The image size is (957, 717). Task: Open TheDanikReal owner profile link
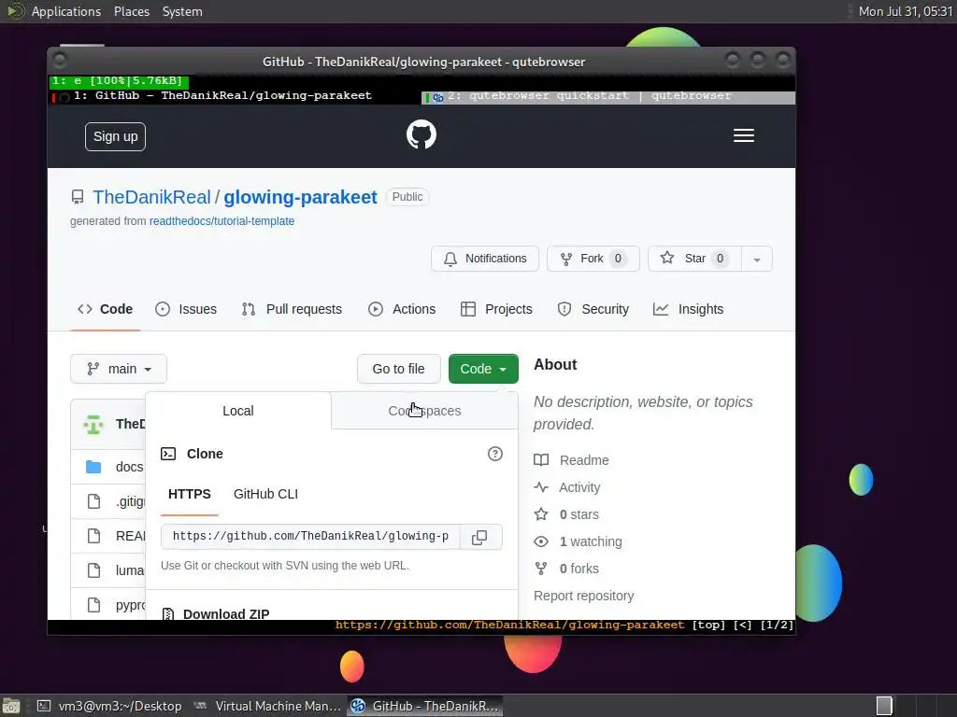pyautogui.click(x=151, y=197)
